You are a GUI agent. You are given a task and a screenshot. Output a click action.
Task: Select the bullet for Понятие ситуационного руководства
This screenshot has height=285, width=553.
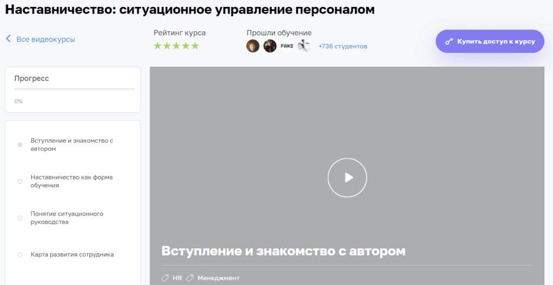coord(20,218)
